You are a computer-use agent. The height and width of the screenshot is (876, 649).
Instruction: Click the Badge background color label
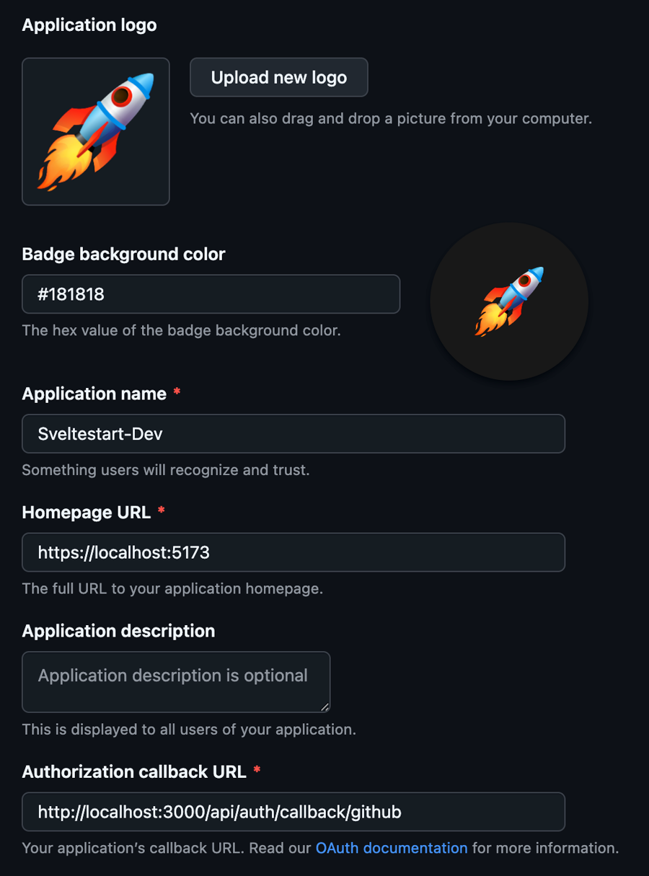[x=123, y=254]
